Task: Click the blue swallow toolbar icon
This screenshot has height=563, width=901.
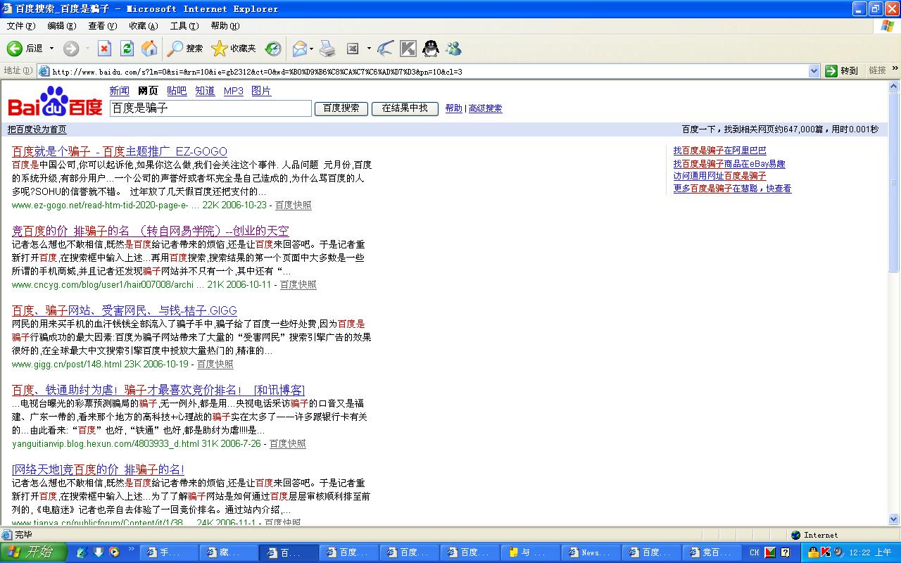Action: tap(385, 49)
